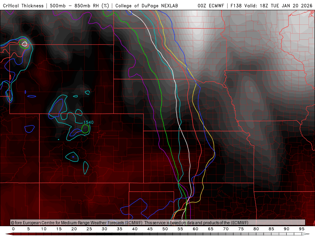Click the "College of DuPage NEXLAB" header text
The width and height of the screenshot is (315, 236).
[146, 6]
